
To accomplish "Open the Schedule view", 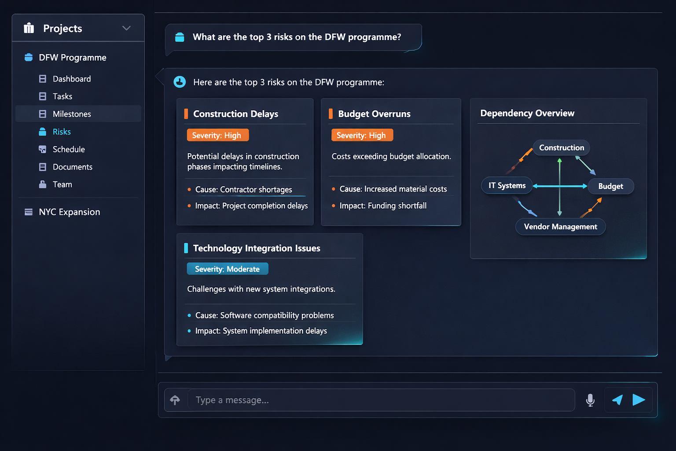I will pyautogui.click(x=69, y=149).
